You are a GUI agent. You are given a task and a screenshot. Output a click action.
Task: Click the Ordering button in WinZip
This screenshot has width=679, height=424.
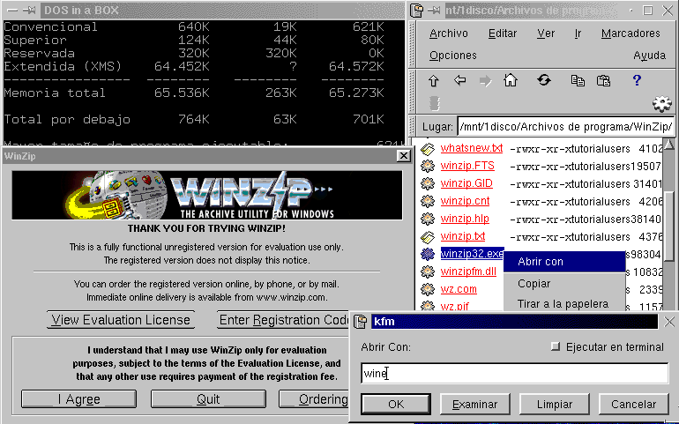[315, 399]
